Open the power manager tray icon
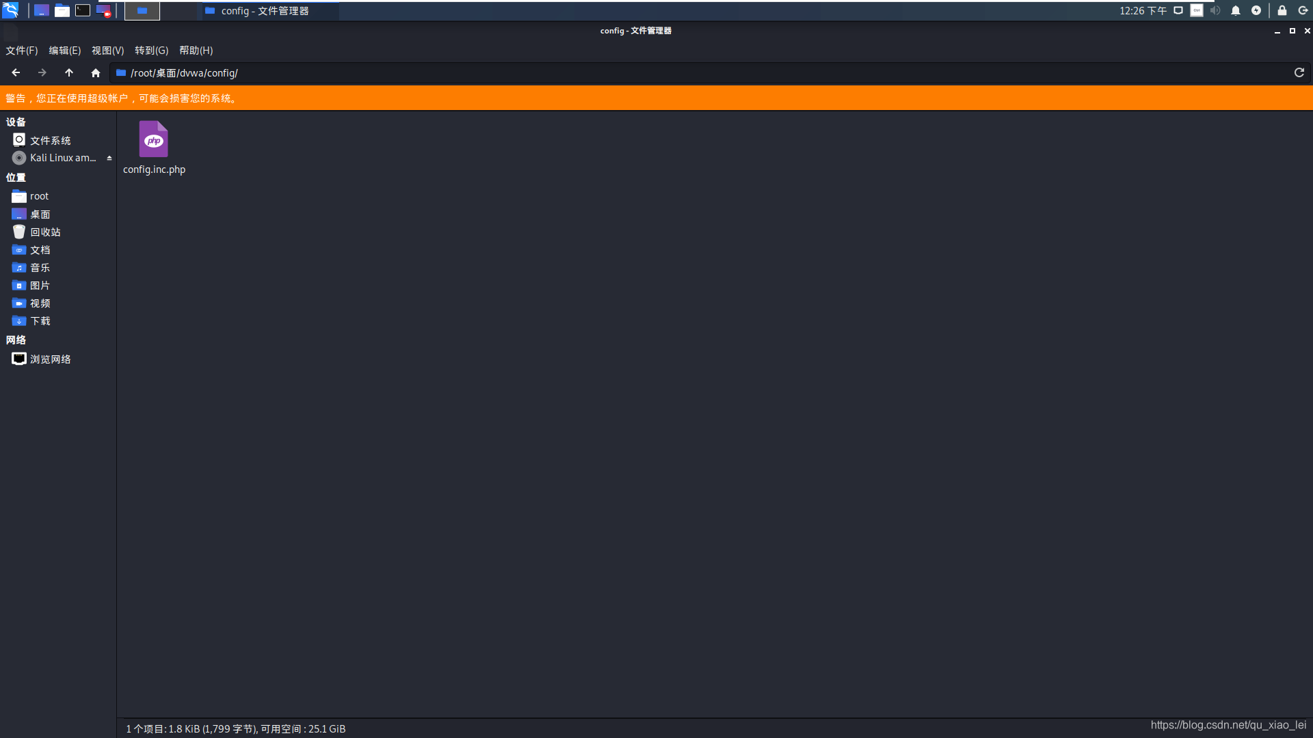 (1256, 10)
